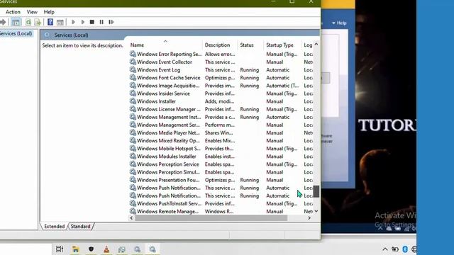Click the Refresh toolbar icon
This screenshot has width=454, height=255.
(28, 22)
